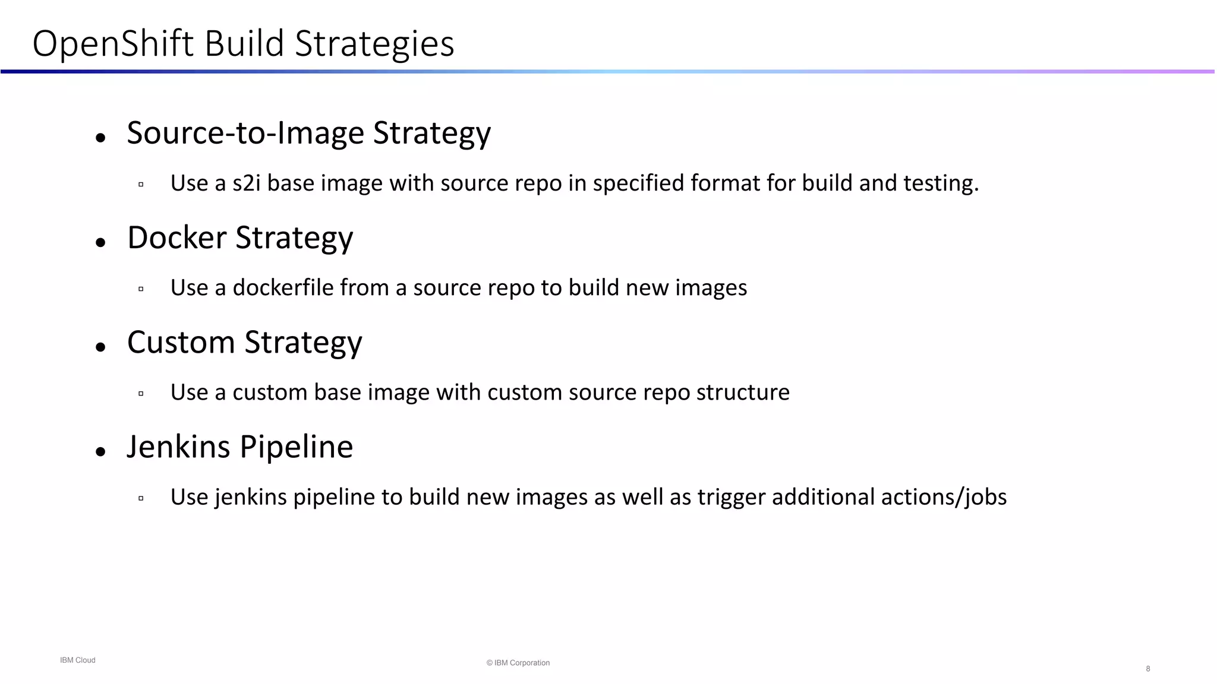Click the Custom Strategy heading
The height and width of the screenshot is (684, 1217).
coord(244,343)
